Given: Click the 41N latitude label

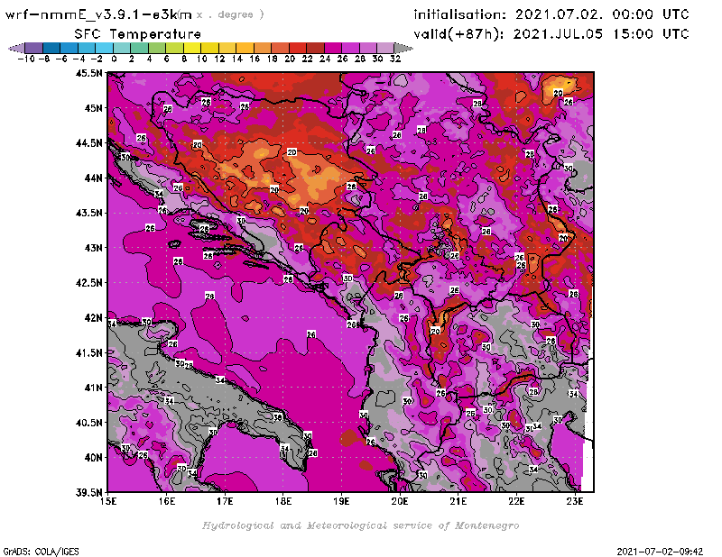Looking at the screenshot, I should pos(93,388).
